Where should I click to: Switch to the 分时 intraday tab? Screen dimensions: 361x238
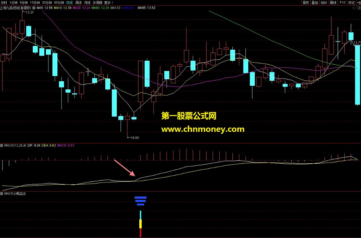click(4, 2)
